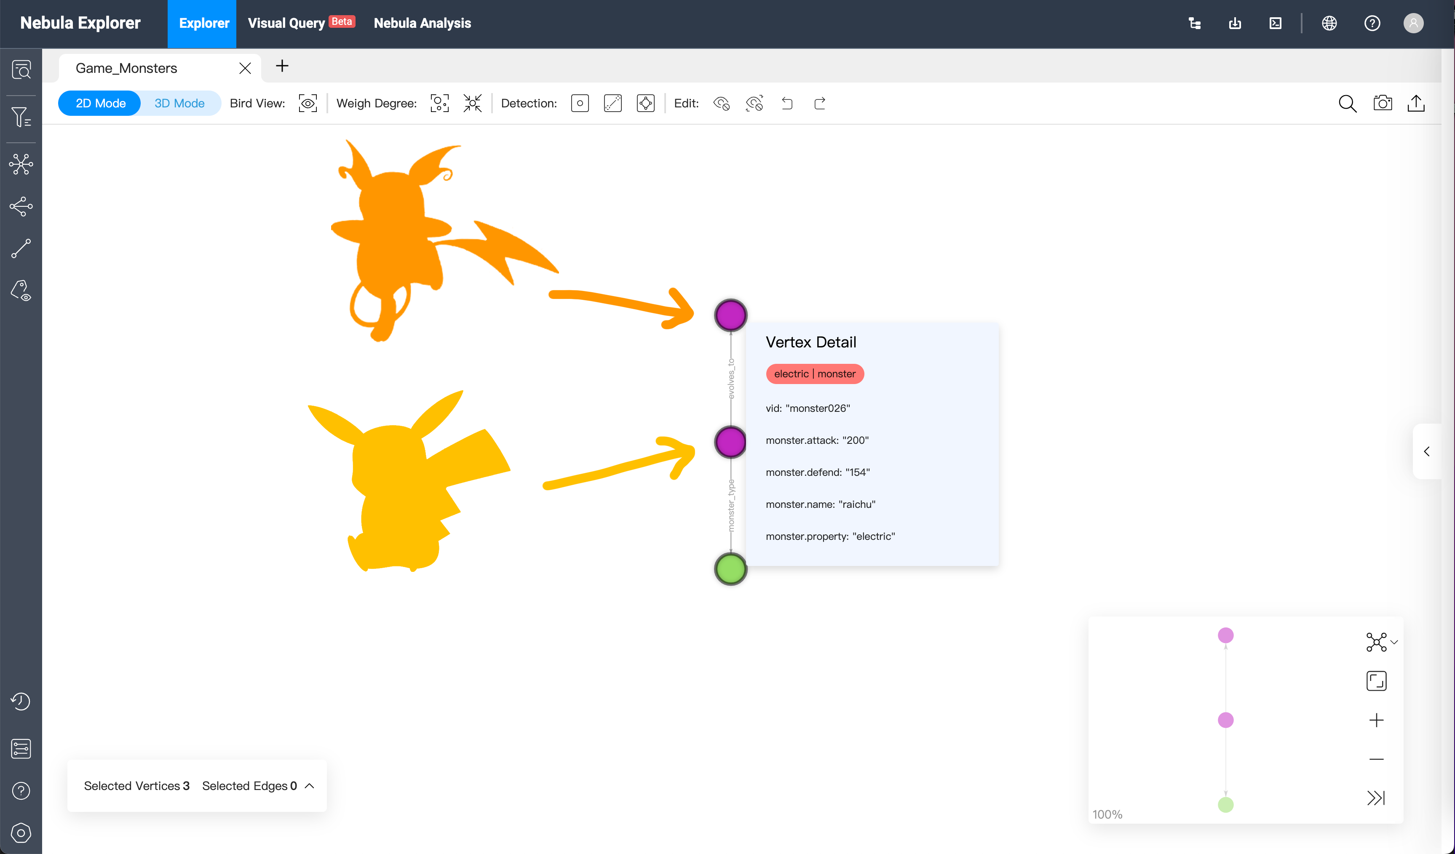The image size is (1455, 854).
Task: Click the second Edit hide-with-arrows icon
Action: point(754,103)
